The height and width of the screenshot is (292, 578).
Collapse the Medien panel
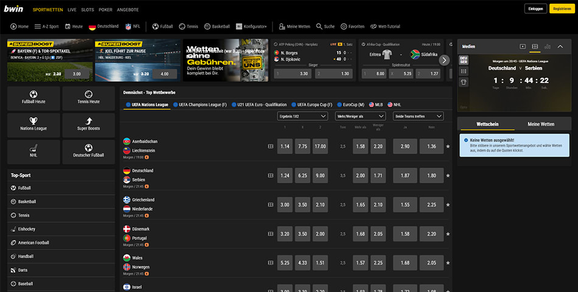tap(560, 47)
